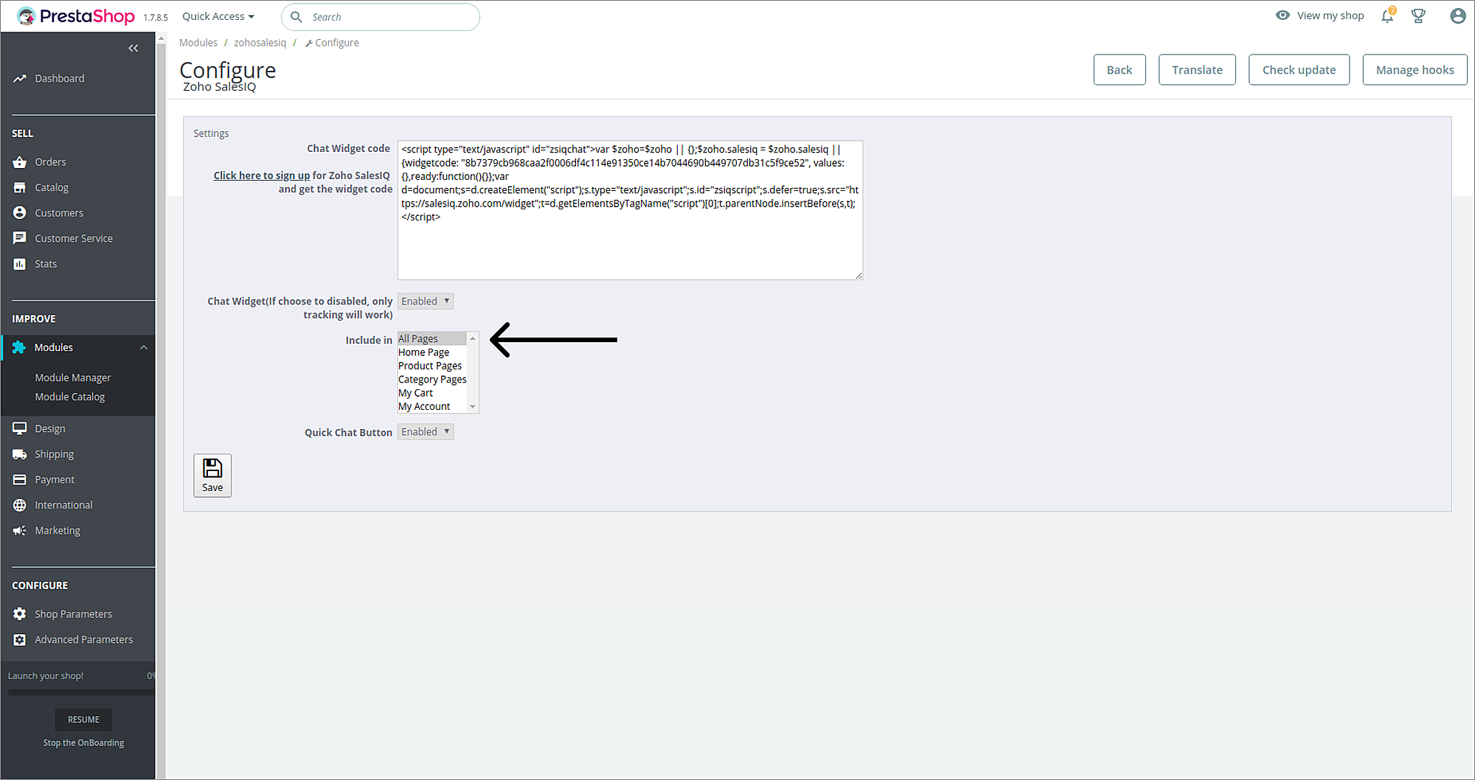
Task: Click the Advanced Parameters icon
Action: [x=20, y=639]
